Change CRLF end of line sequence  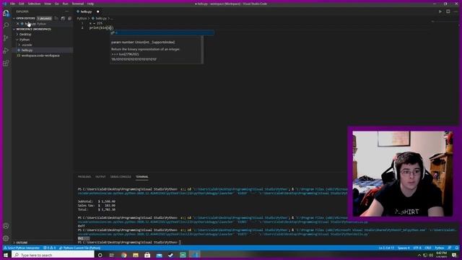(x=428, y=248)
